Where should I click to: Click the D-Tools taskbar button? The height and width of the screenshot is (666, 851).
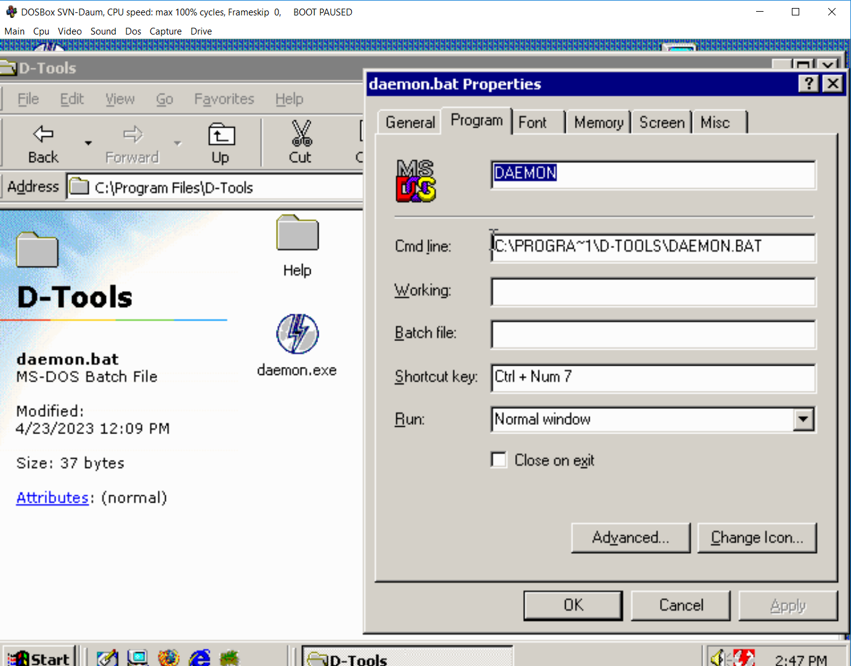(x=407, y=658)
